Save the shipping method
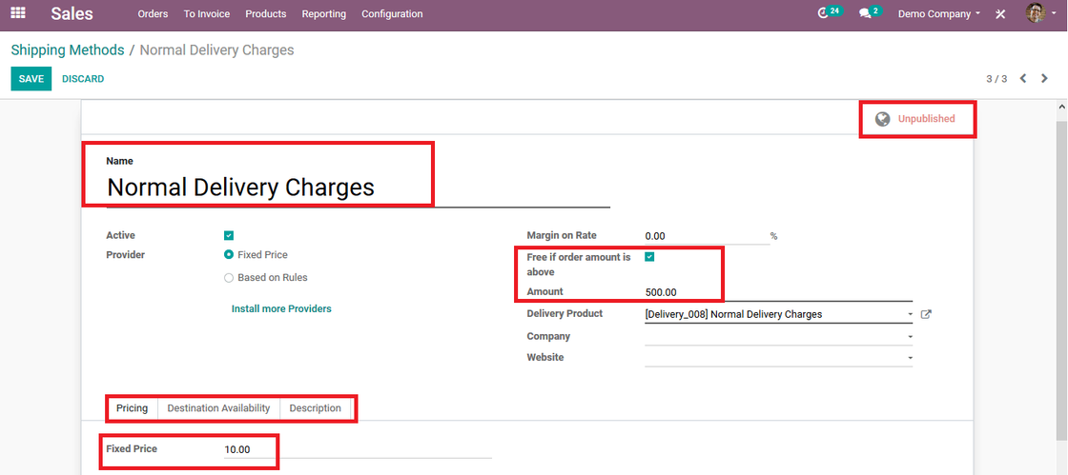 point(31,79)
